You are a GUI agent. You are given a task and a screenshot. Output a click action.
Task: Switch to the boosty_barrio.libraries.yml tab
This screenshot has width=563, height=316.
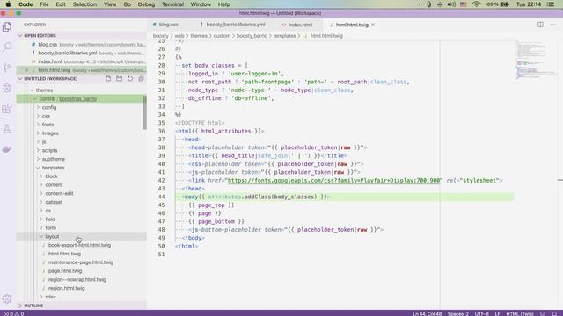(x=235, y=25)
